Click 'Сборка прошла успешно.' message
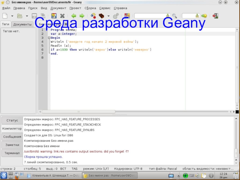 (x=43, y=157)
